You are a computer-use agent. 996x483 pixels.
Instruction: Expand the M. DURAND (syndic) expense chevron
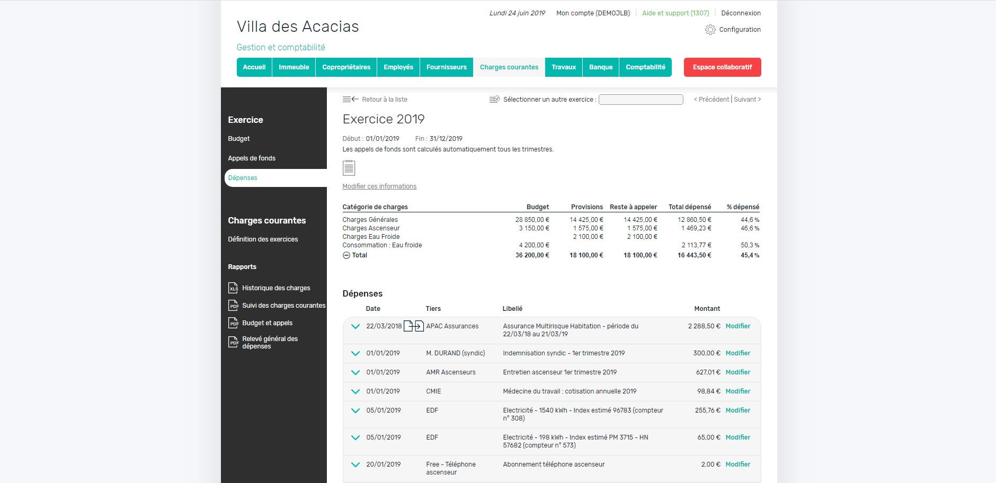pyautogui.click(x=355, y=353)
